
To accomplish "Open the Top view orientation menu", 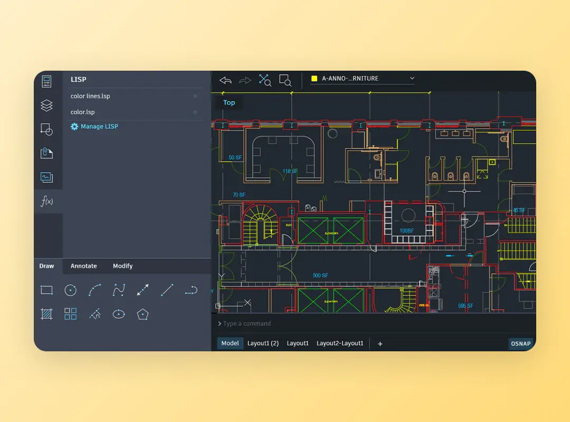I will point(229,103).
